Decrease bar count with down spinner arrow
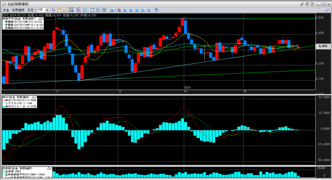Viewport: 332px width, 180px height. click(47, 11)
